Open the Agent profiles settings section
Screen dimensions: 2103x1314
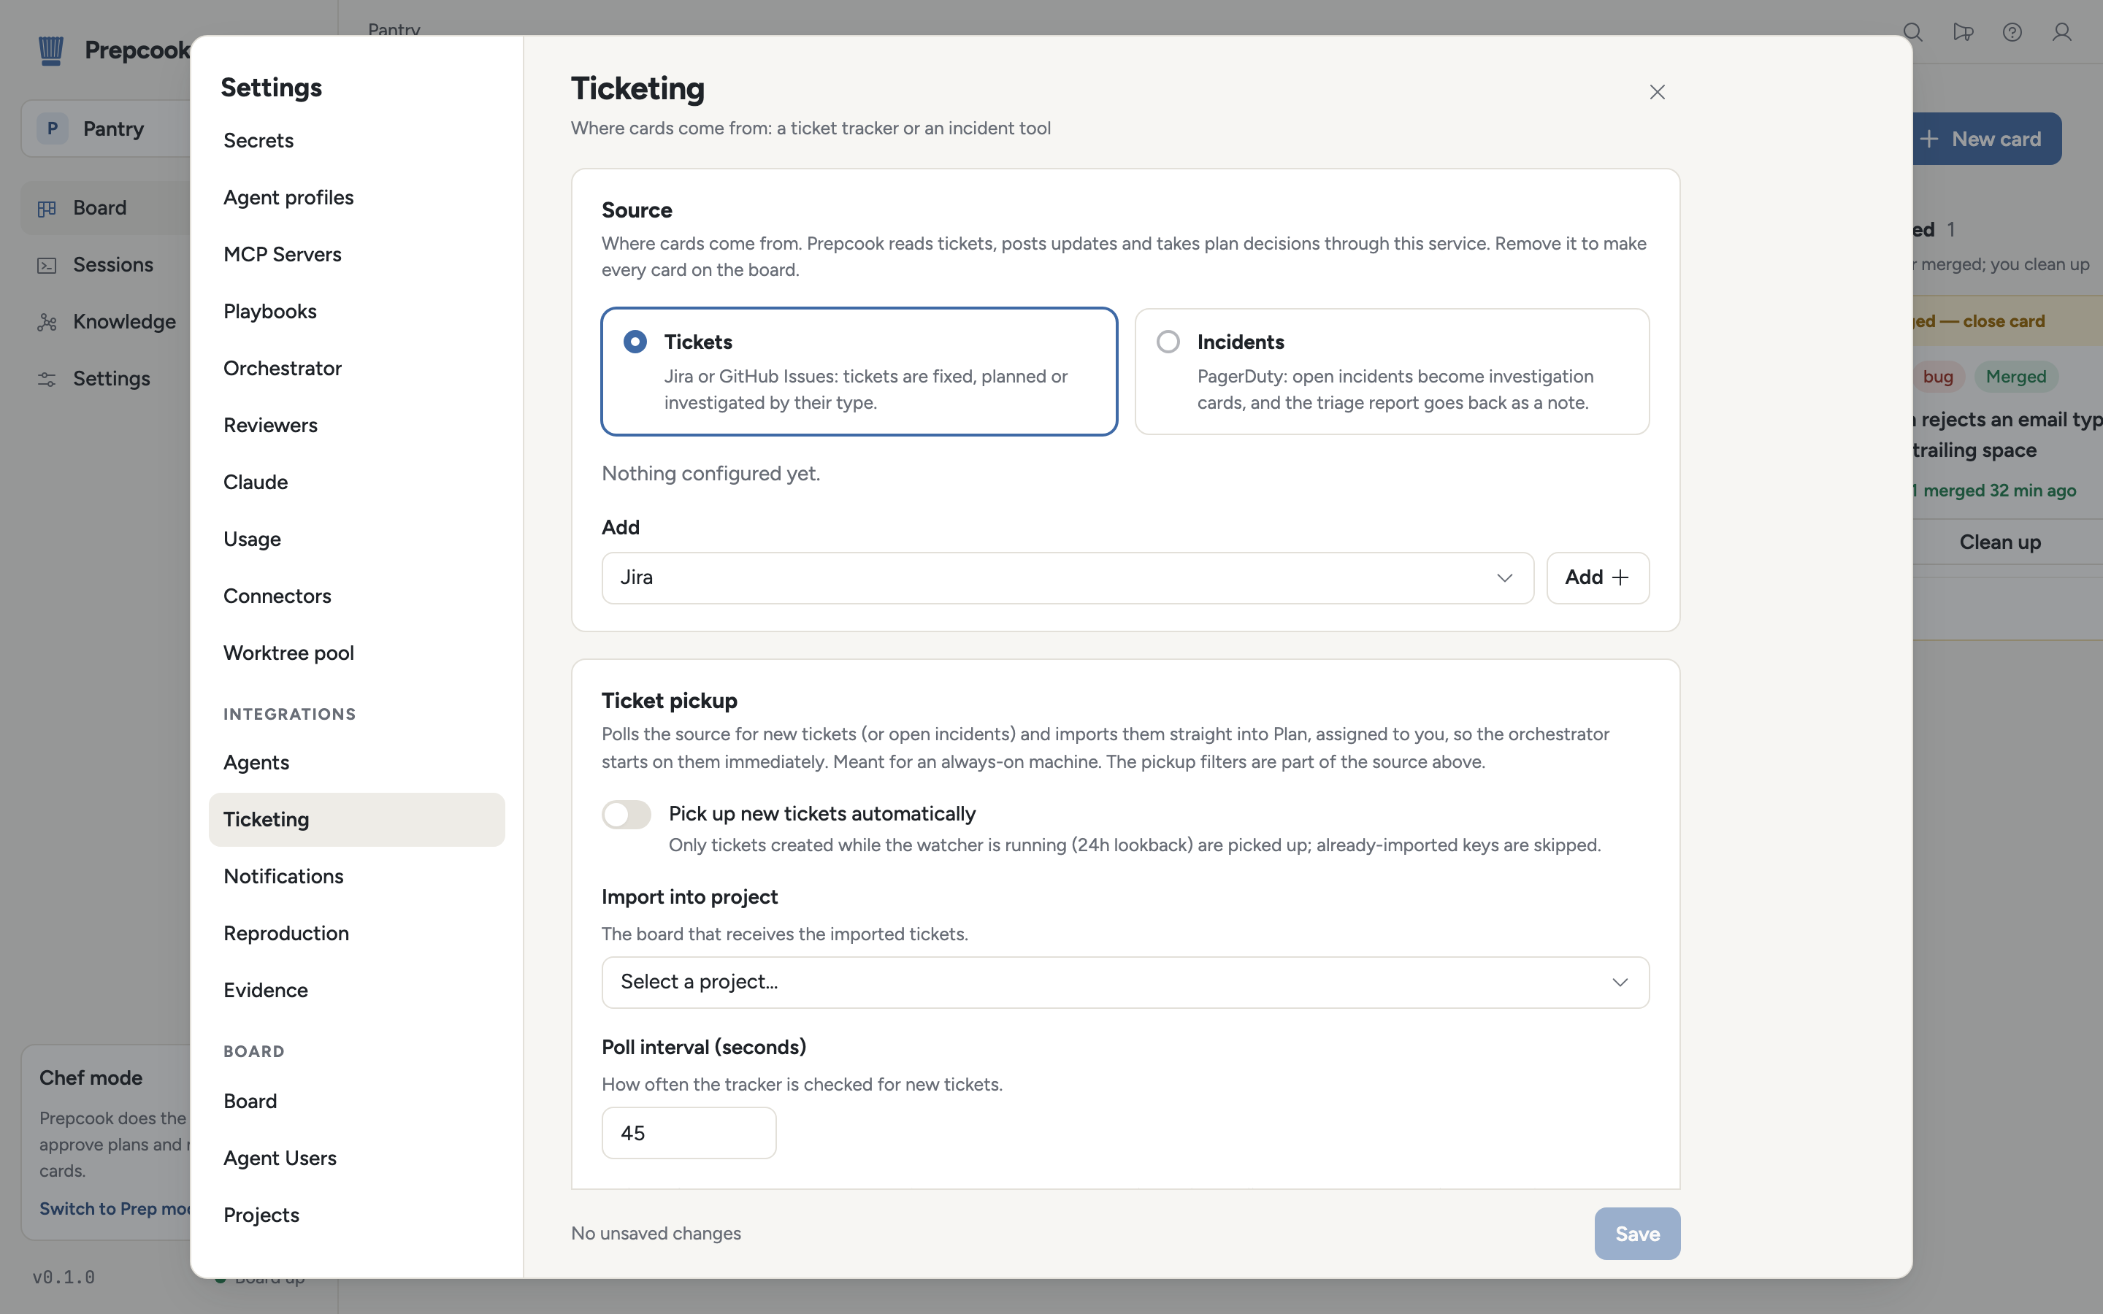(x=356, y=197)
